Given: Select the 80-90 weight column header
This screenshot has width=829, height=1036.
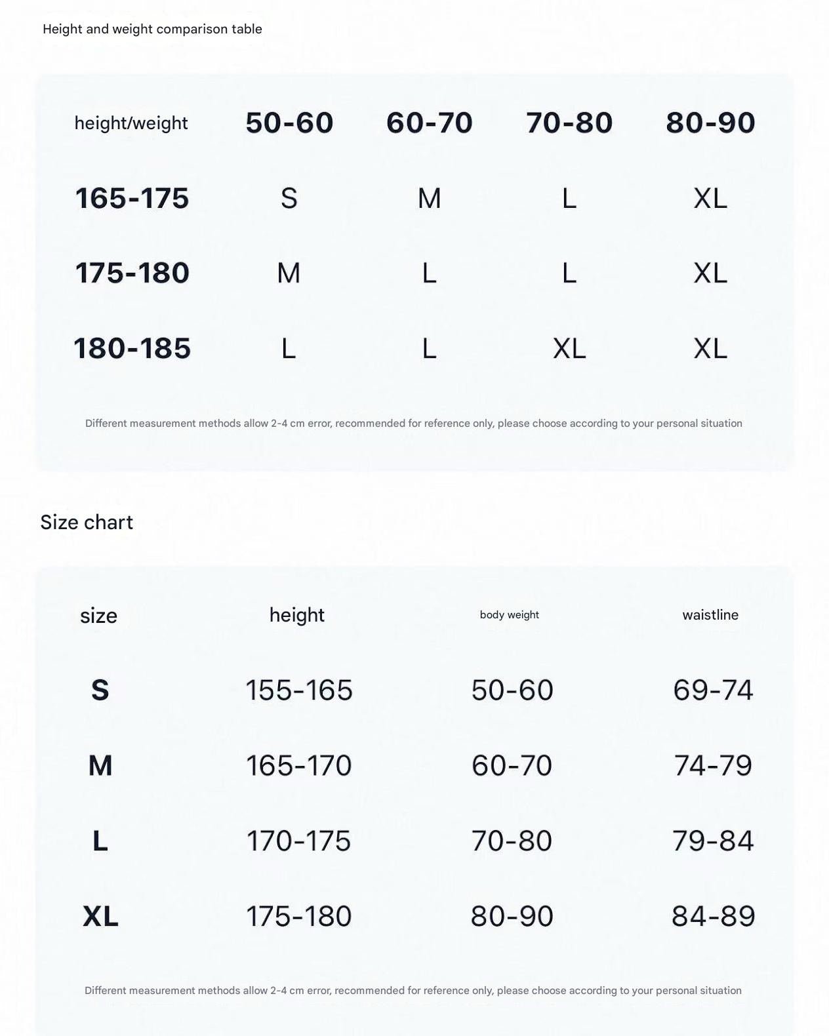Looking at the screenshot, I should click(x=710, y=123).
